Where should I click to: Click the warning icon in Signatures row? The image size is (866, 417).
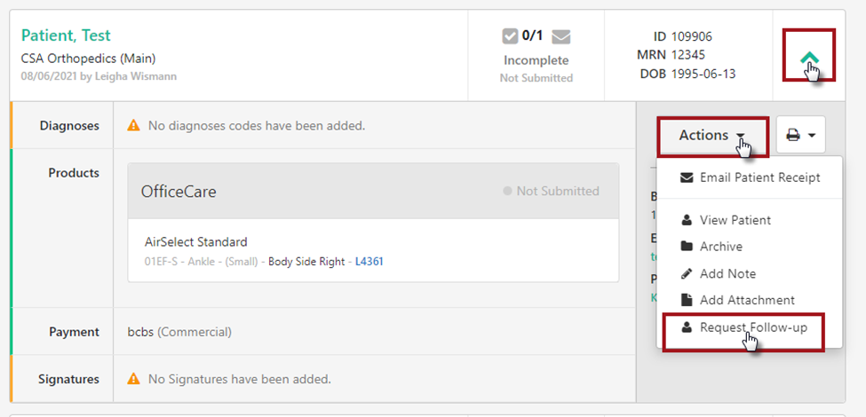(134, 380)
